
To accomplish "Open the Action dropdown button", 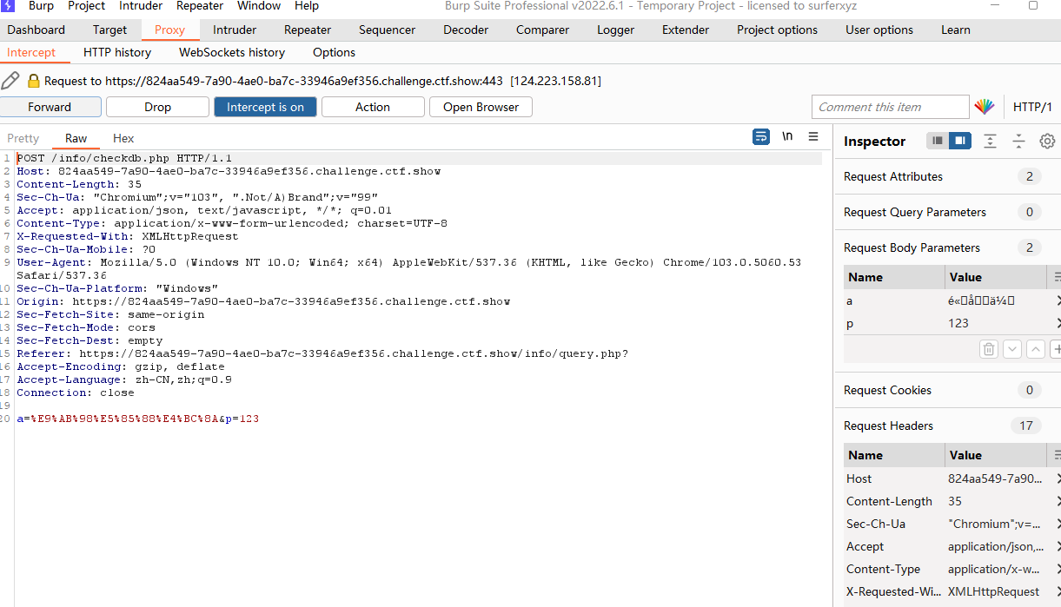I will pos(373,107).
